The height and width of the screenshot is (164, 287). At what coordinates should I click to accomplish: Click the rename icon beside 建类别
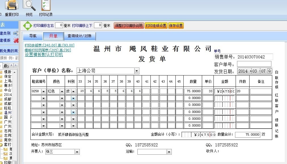pos(16,33)
